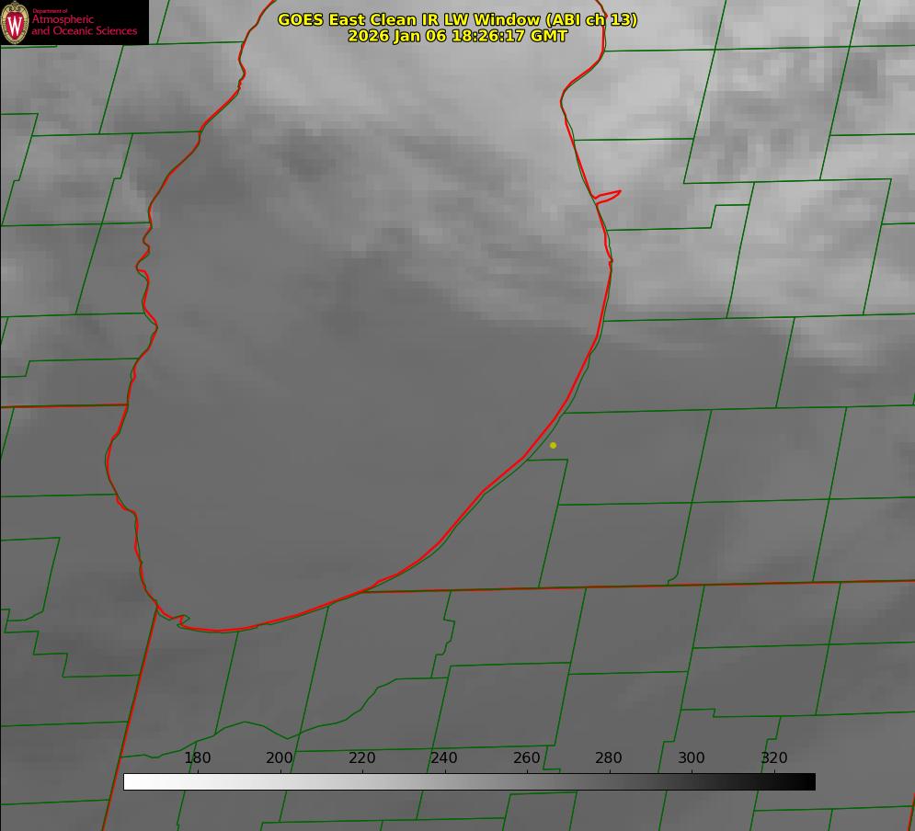The image size is (915, 831).
Task: Click the white end of the colorbar
Action: (x=131, y=781)
